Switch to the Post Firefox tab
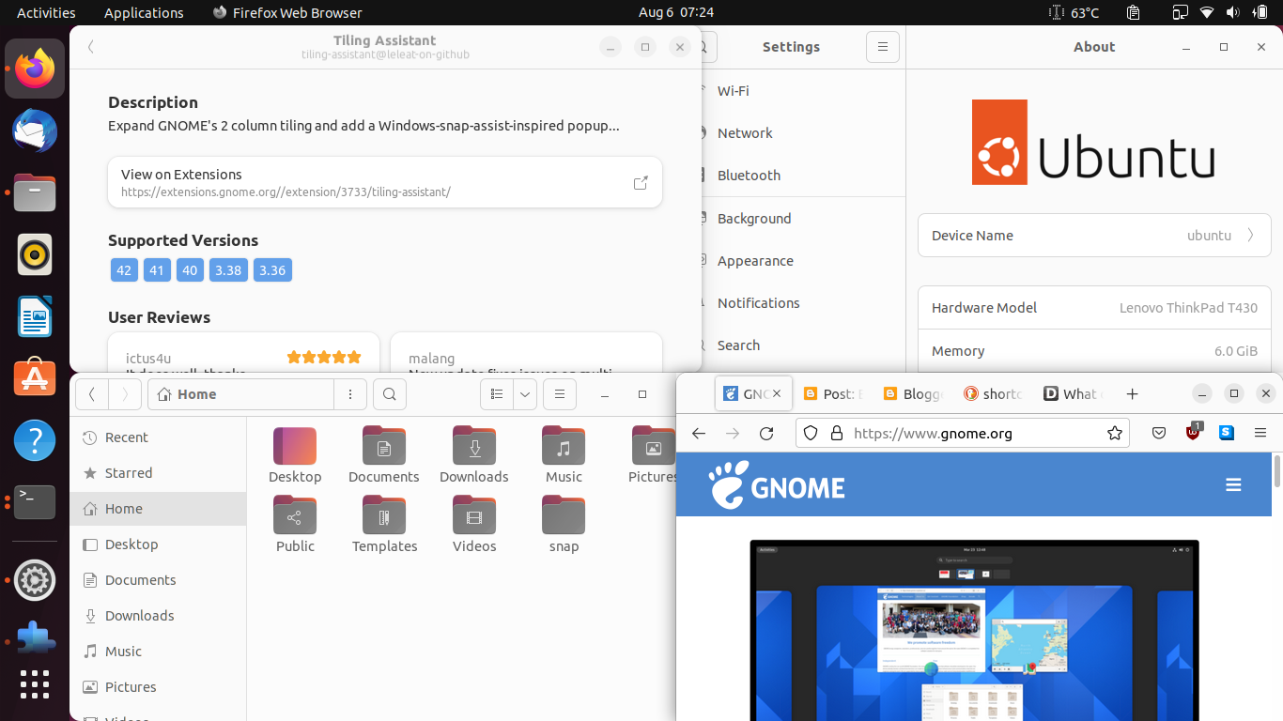 [x=833, y=394]
